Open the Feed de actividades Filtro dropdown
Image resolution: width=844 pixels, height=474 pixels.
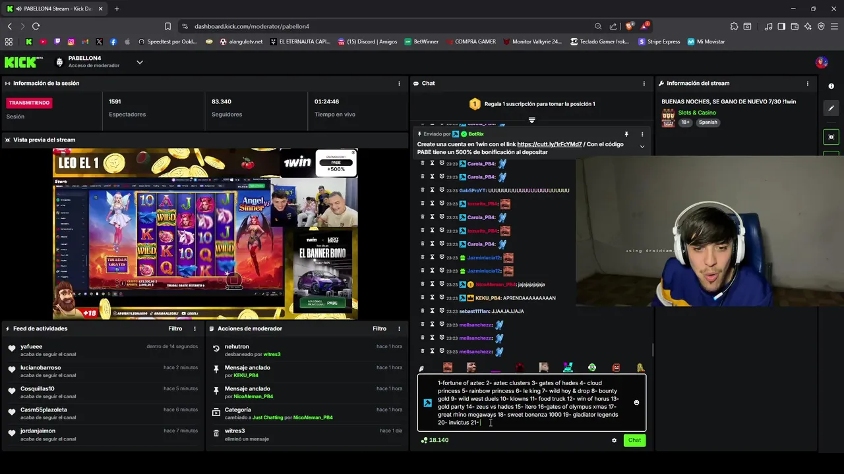click(x=175, y=329)
